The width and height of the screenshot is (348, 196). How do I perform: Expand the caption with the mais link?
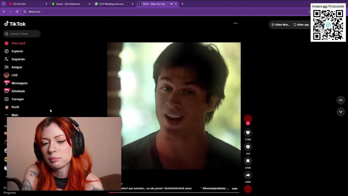pos(235,188)
